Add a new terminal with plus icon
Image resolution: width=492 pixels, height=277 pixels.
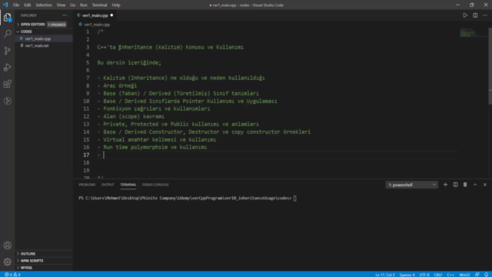coord(445,185)
